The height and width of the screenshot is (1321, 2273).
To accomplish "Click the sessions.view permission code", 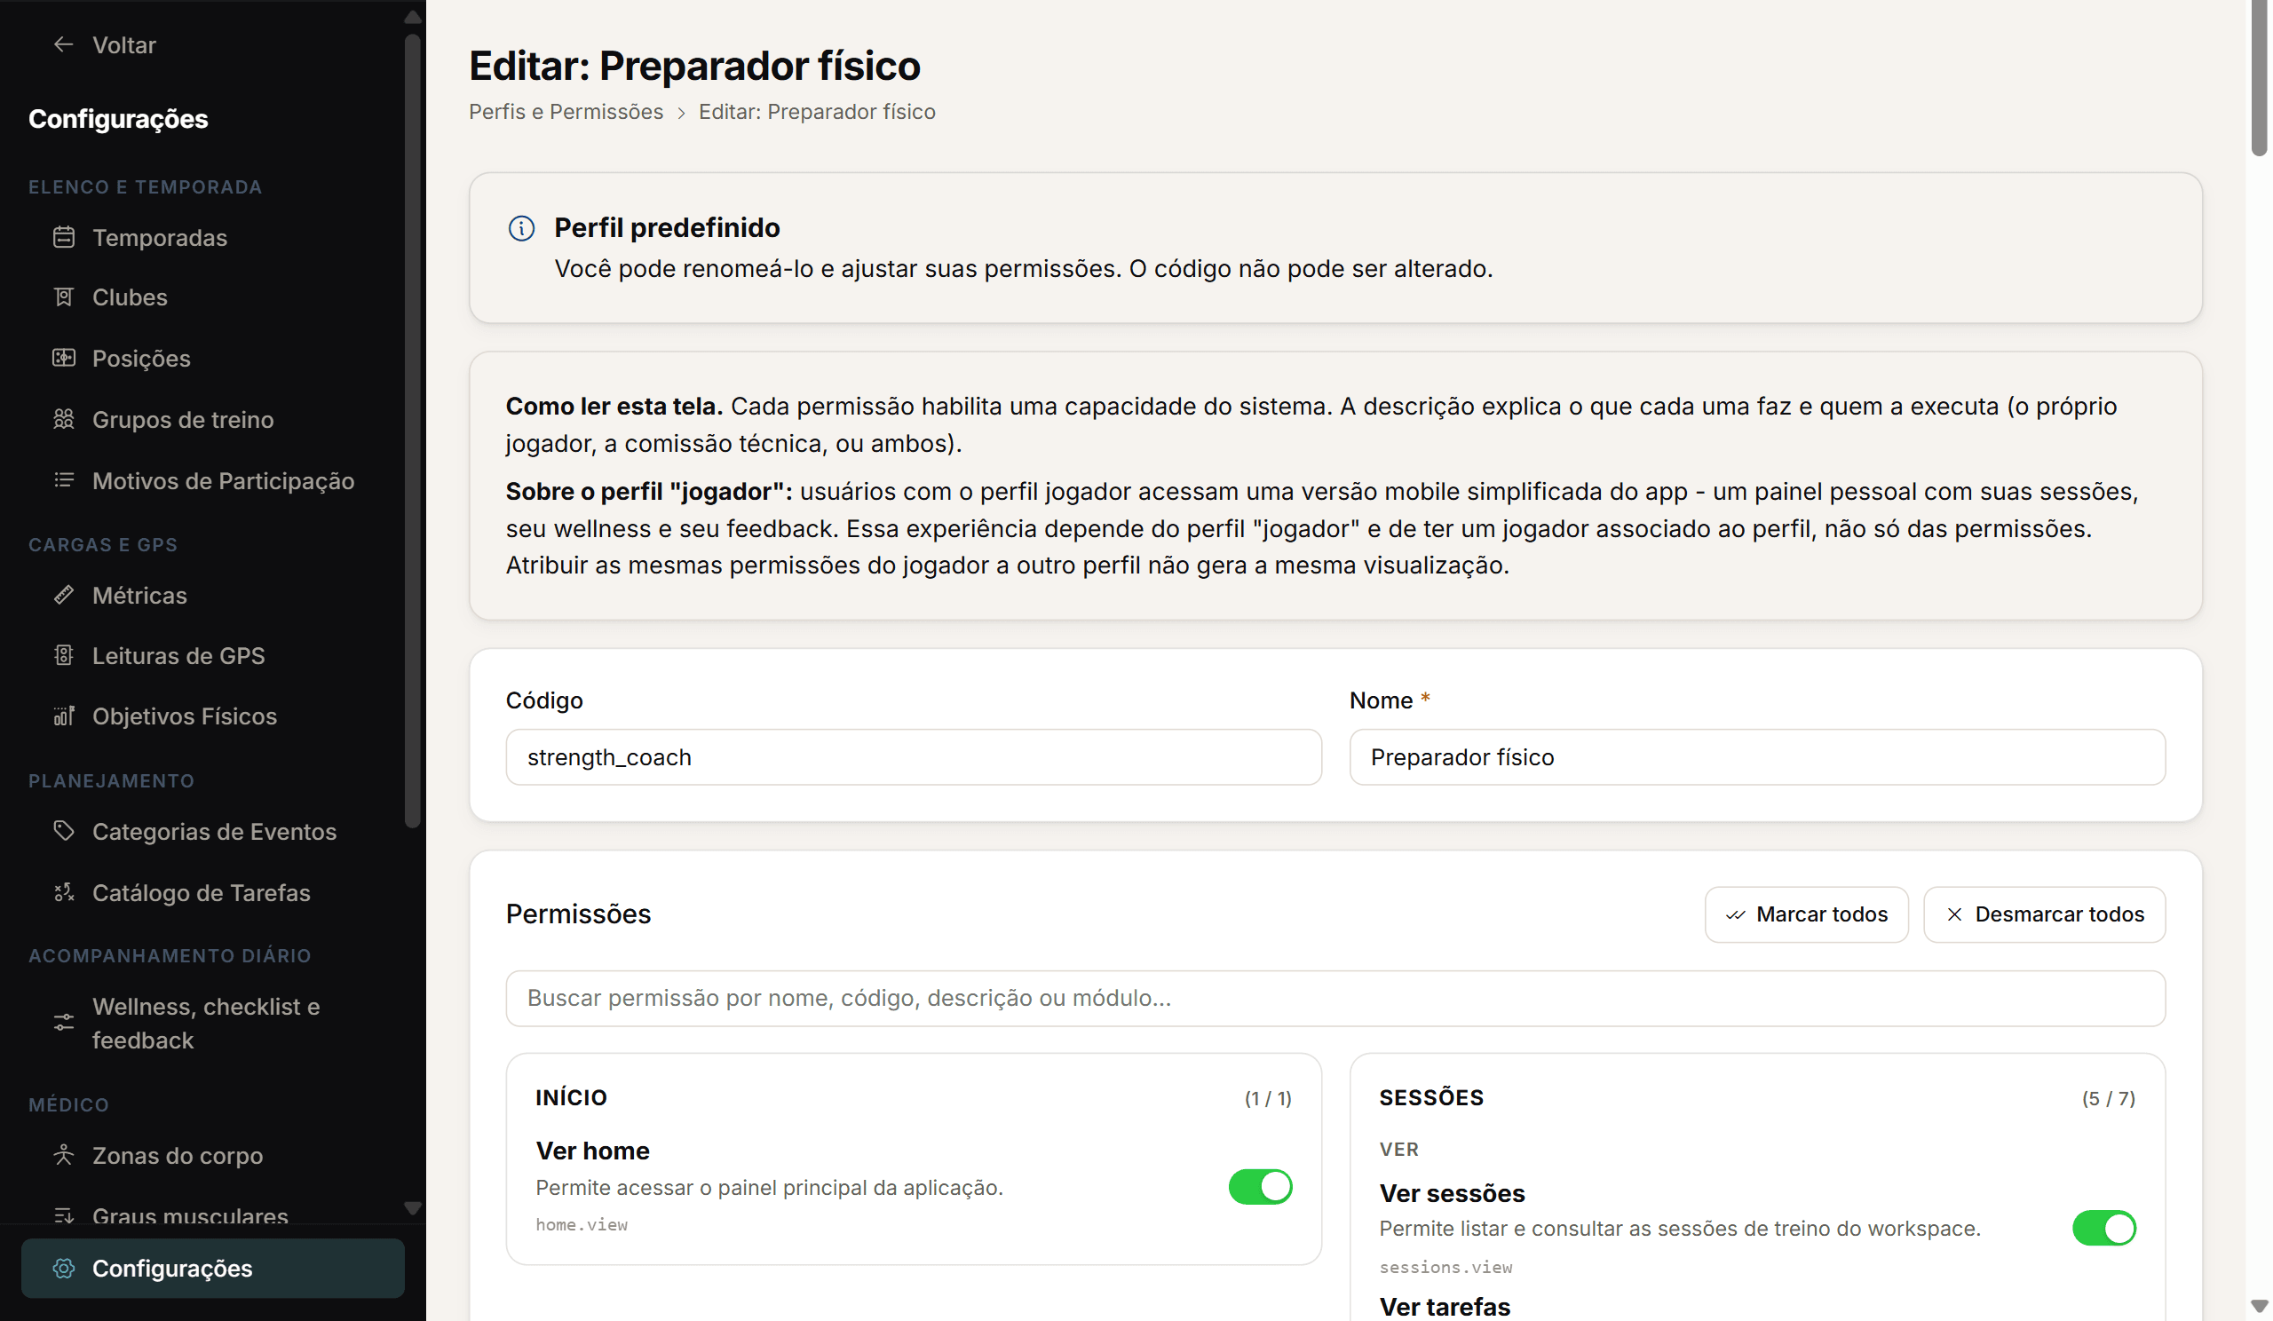I will 1445,1267.
